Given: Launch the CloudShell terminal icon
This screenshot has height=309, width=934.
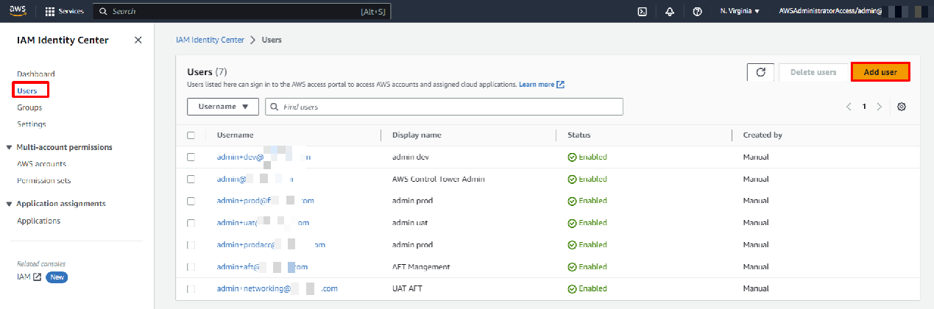Looking at the screenshot, I should [x=642, y=12].
